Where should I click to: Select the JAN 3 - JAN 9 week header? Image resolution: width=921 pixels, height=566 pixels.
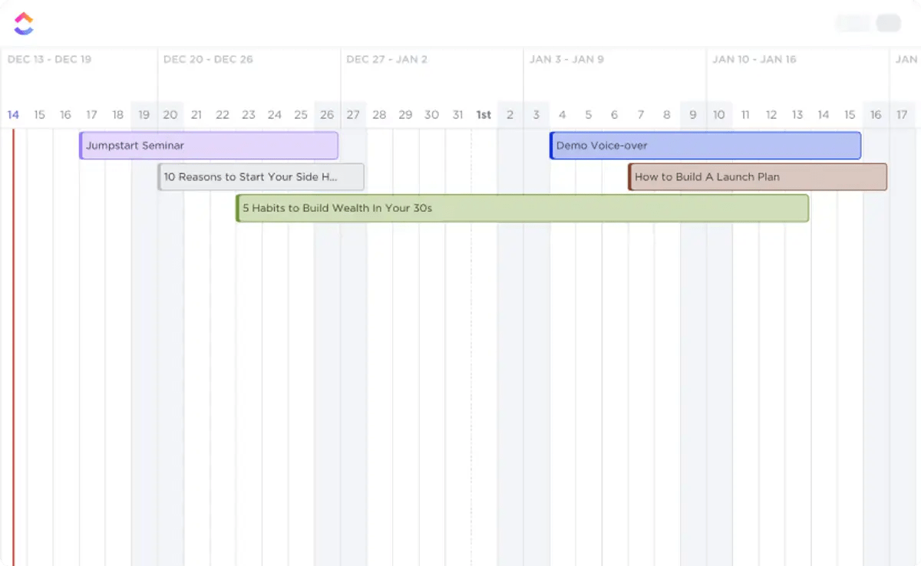pyautogui.click(x=566, y=59)
